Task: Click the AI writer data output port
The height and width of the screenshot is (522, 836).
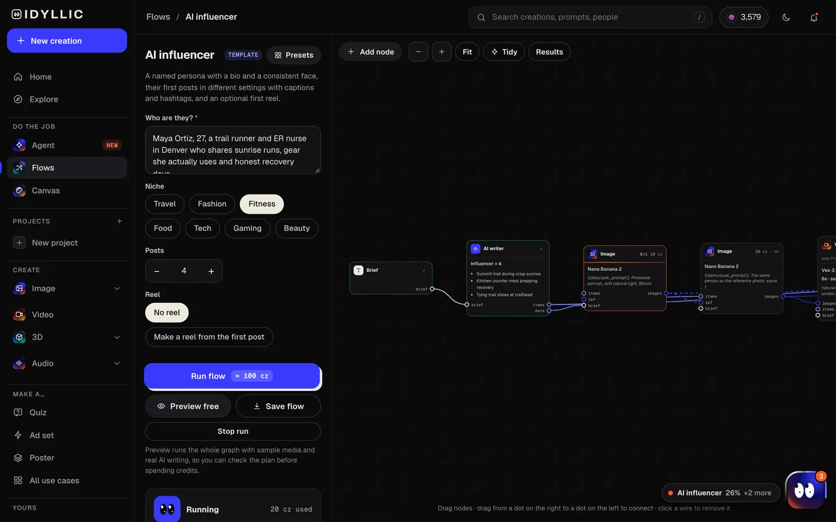Action: (x=549, y=311)
